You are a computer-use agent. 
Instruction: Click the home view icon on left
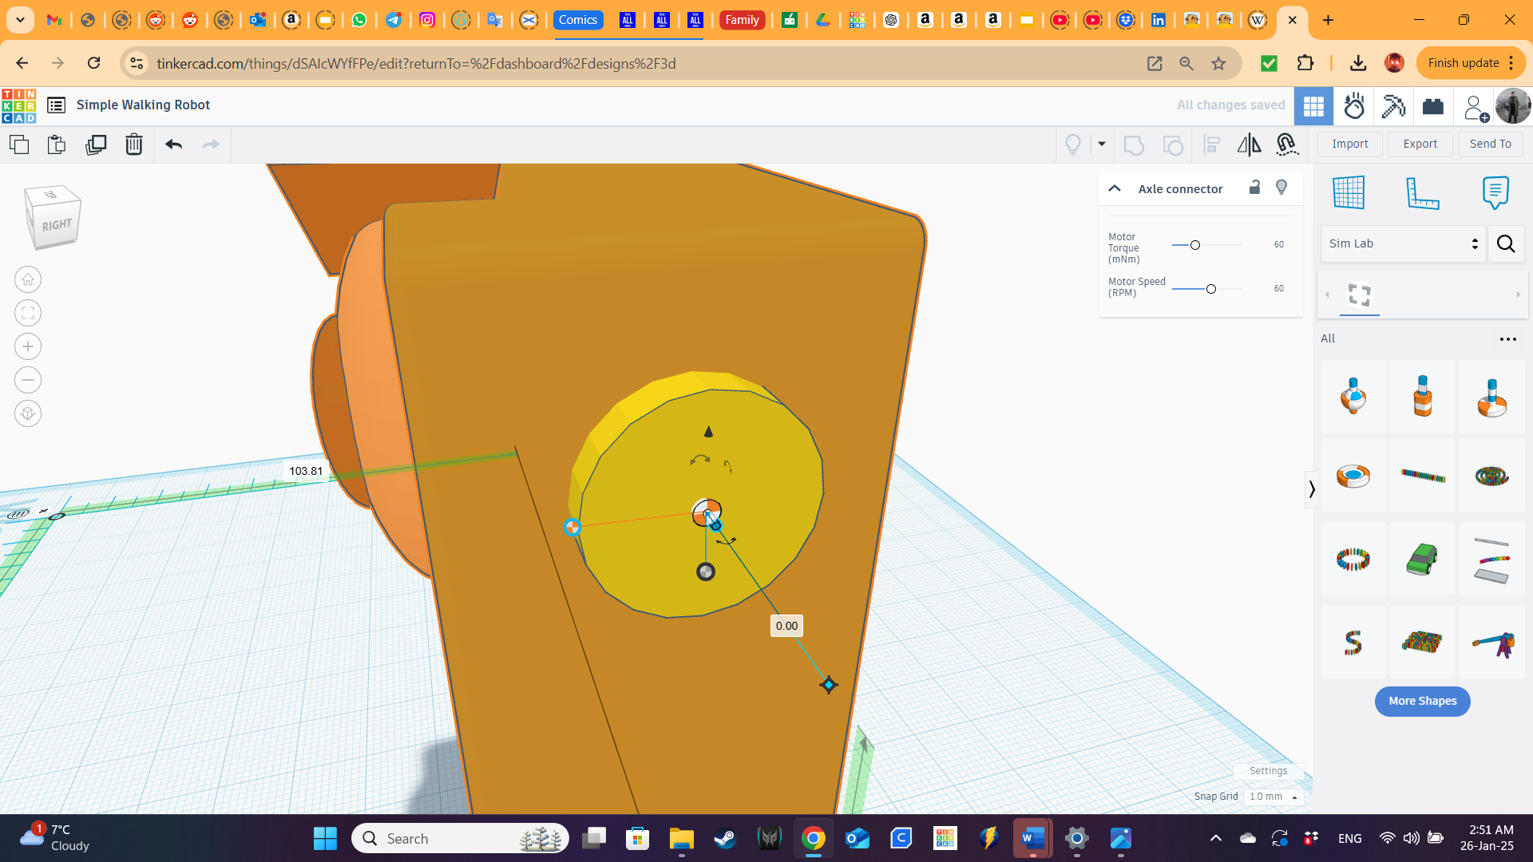coord(28,279)
